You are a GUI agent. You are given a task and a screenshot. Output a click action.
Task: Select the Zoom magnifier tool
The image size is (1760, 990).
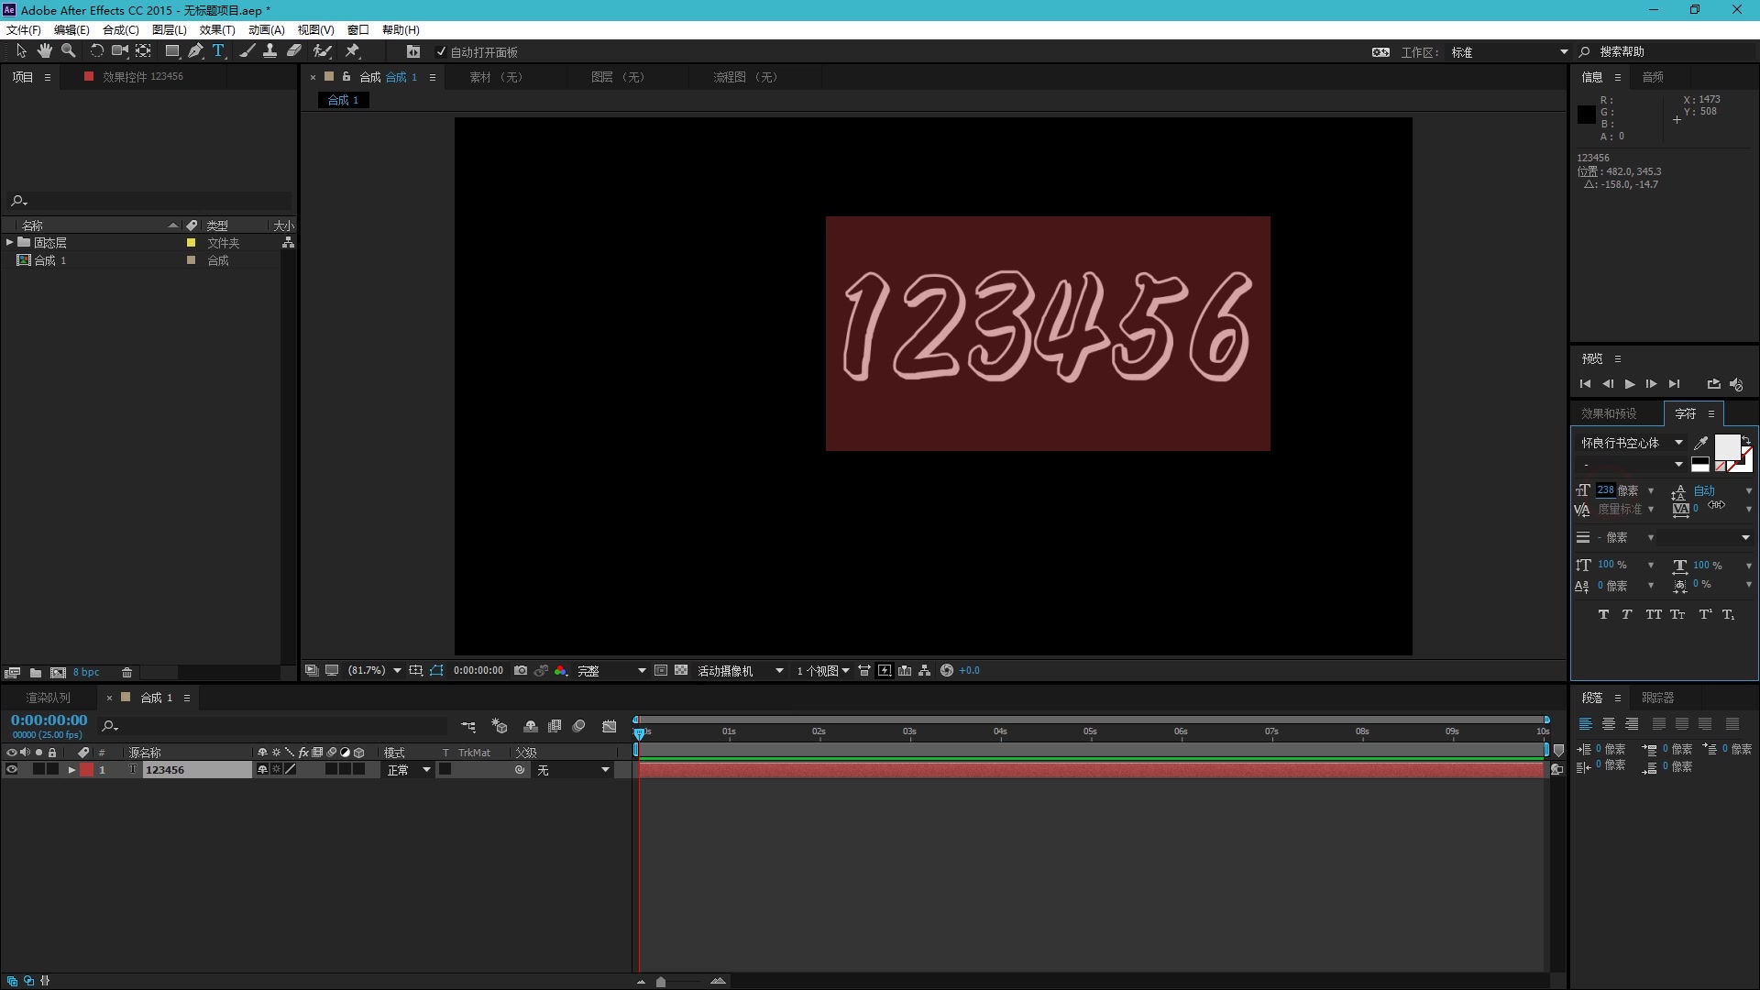68,51
